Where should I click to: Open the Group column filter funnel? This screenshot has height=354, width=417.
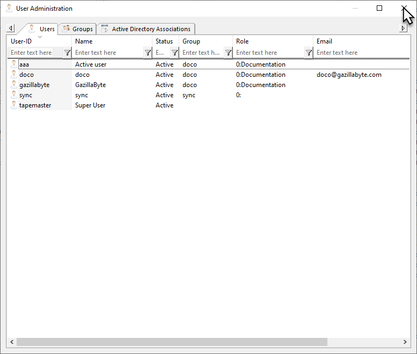228,53
